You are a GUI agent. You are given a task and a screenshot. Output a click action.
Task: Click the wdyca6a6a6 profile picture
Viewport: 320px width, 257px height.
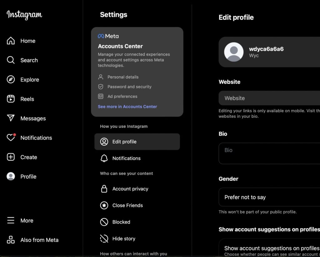pyautogui.click(x=234, y=52)
